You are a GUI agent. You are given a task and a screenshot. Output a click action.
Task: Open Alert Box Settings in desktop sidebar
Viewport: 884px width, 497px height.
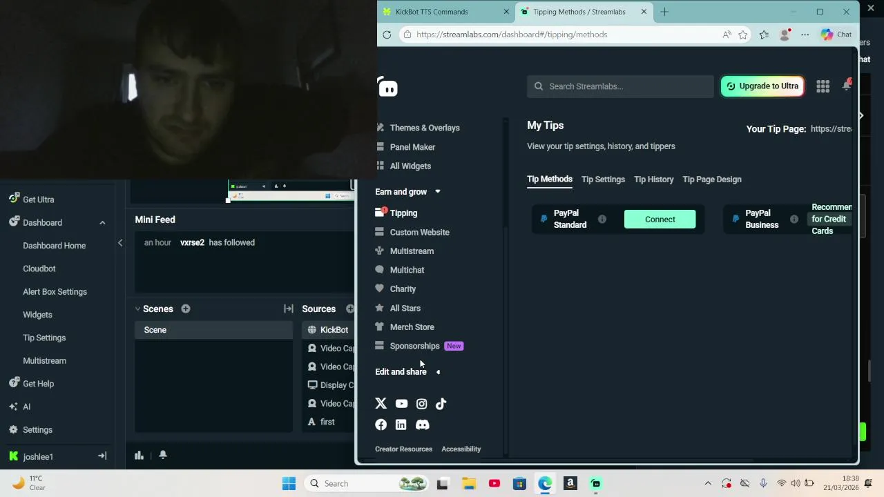[x=55, y=292]
